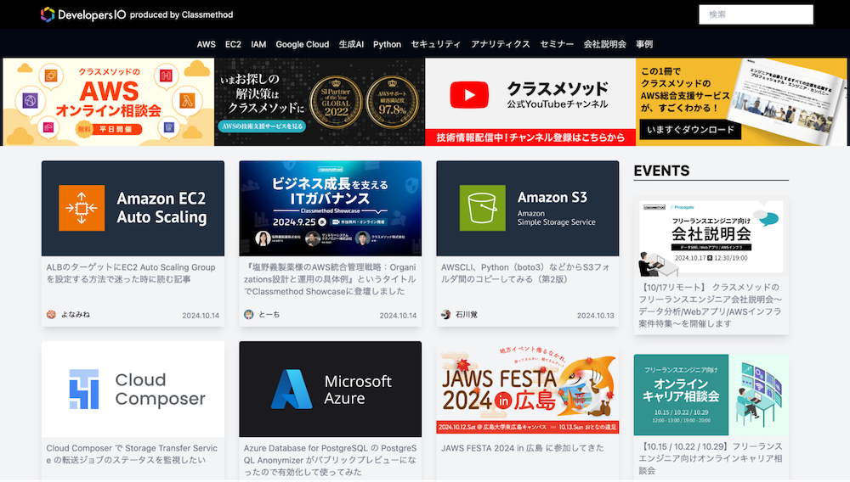850x482 pixels.
Task: Open 会社説明会 nav item
Action: tap(605, 44)
